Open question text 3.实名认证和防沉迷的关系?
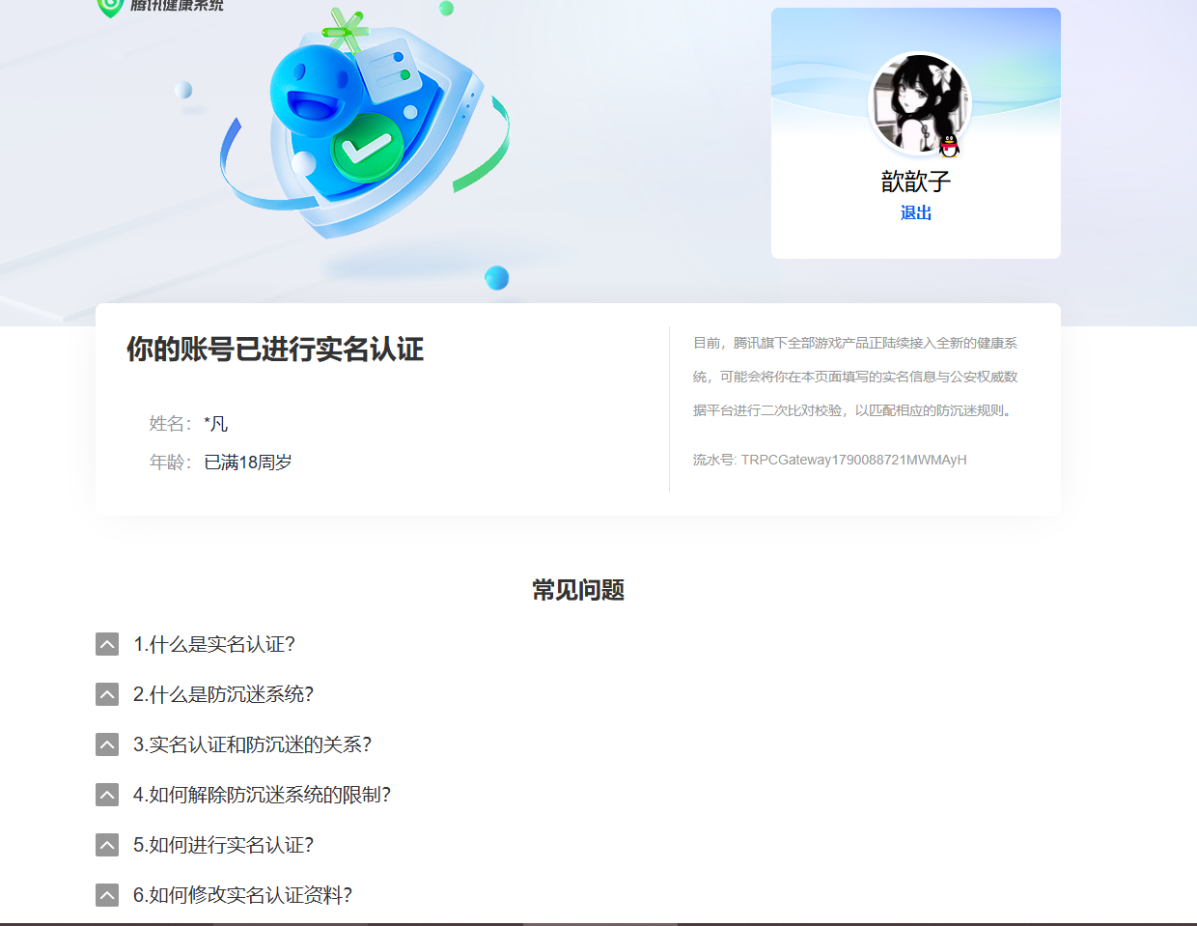 pyautogui.click(x=253, y=744)
